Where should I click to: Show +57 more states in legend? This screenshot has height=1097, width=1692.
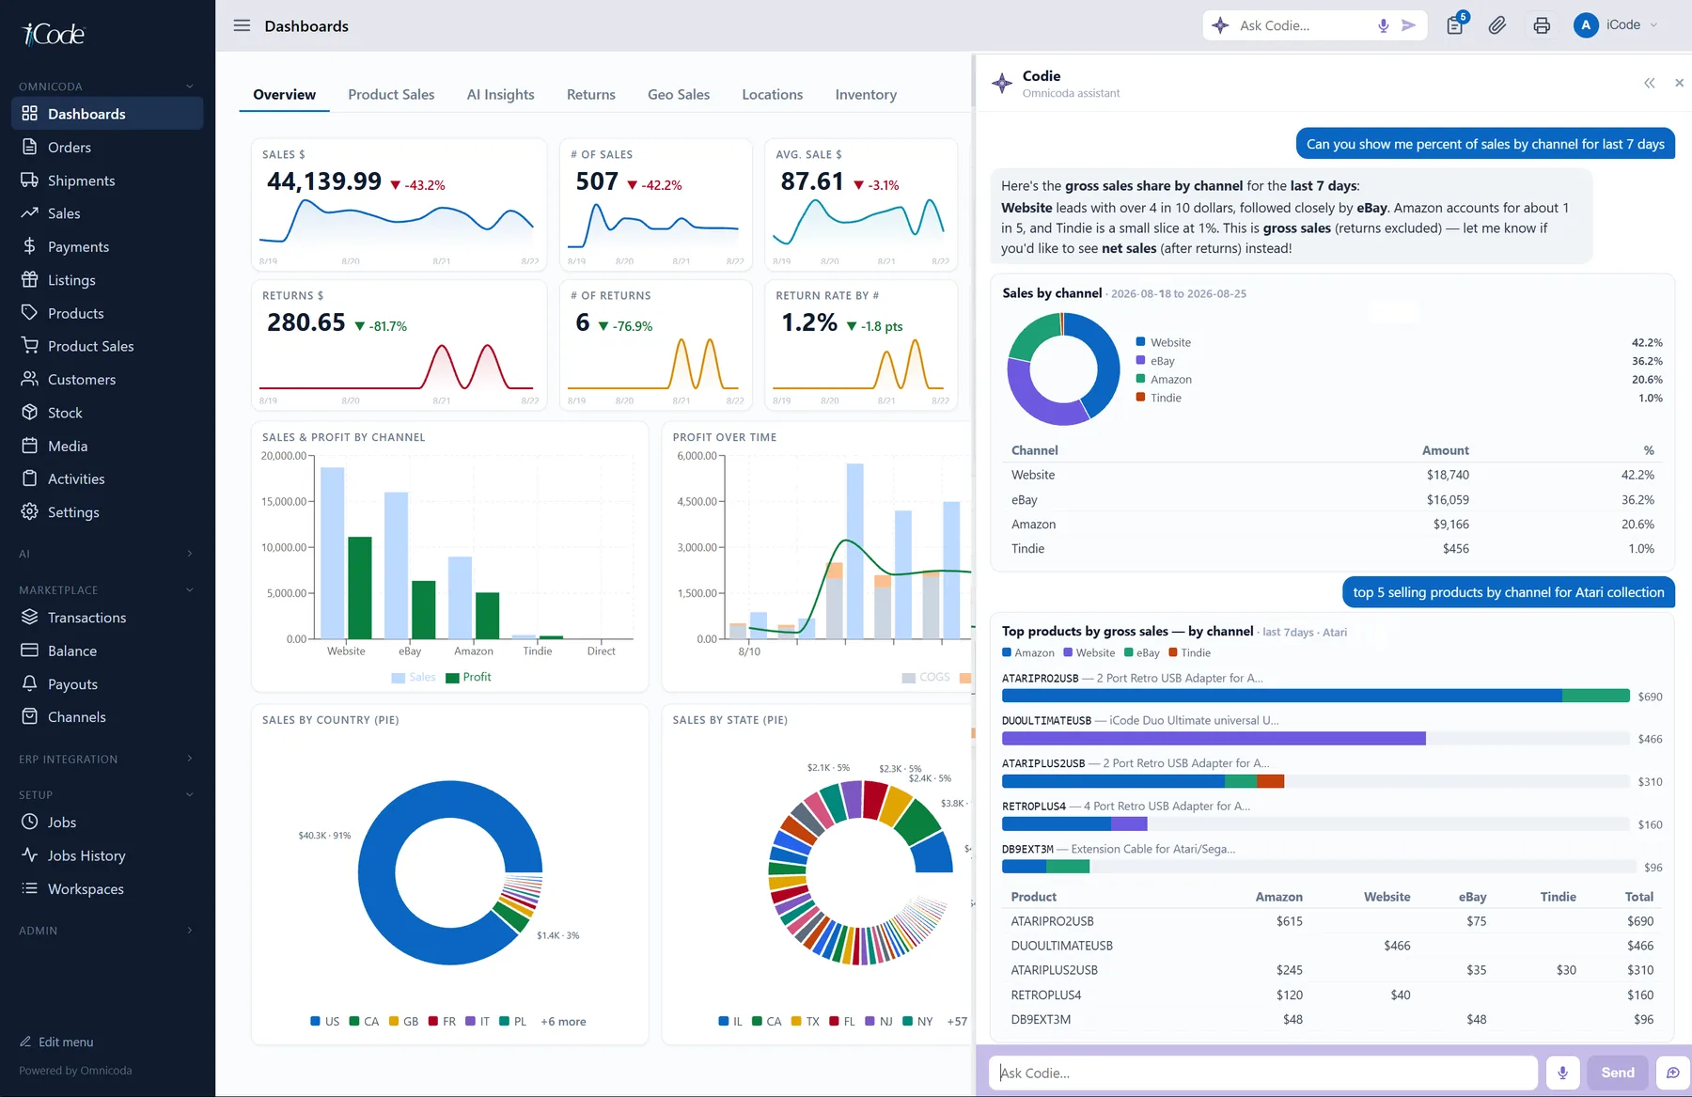click(x=957, y=1022)
